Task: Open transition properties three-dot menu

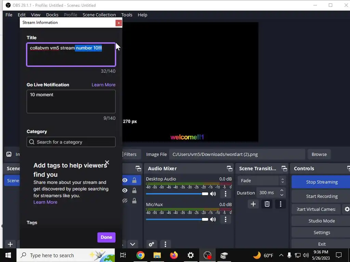Action: 281,204
